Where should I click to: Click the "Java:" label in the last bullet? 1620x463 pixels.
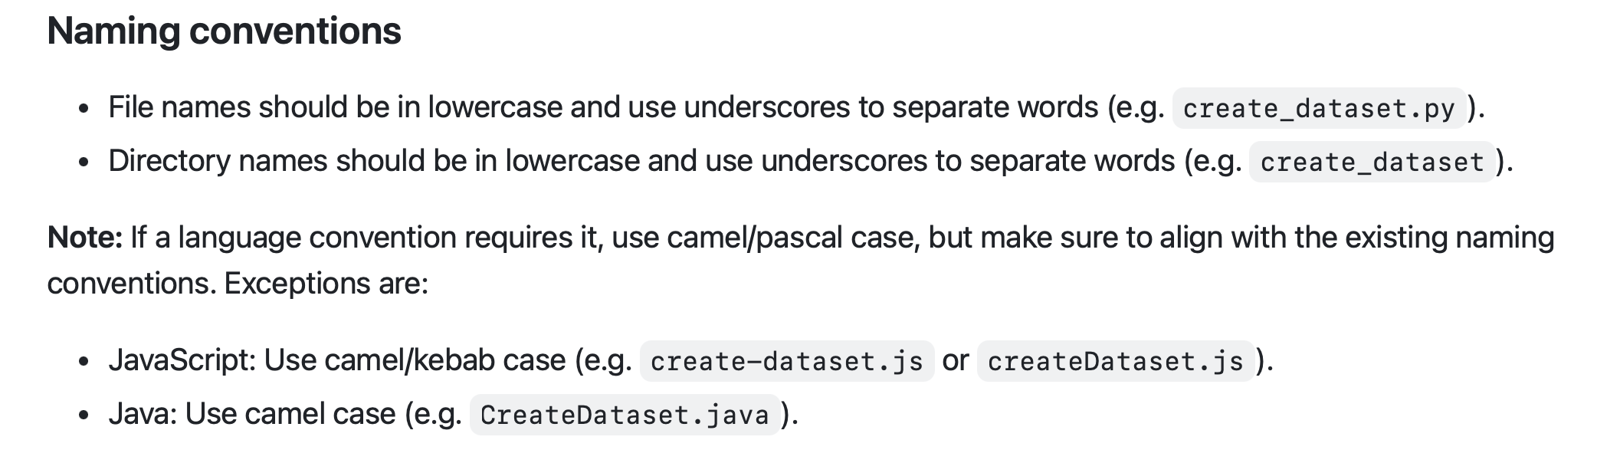pos(143,414)
